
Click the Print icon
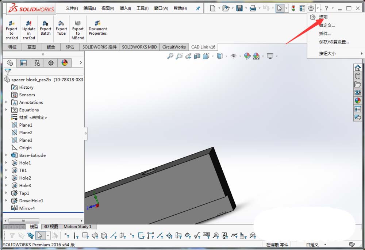(x=253, y=8)
